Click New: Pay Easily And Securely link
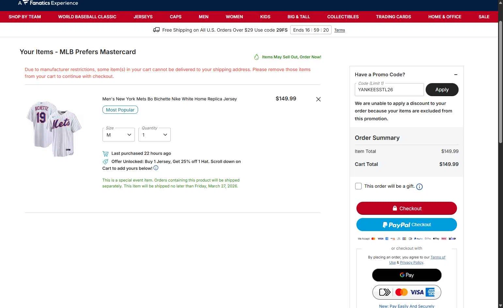Viewport: 503px width, 308px height. pyautogui.click(x=407, y=306)
